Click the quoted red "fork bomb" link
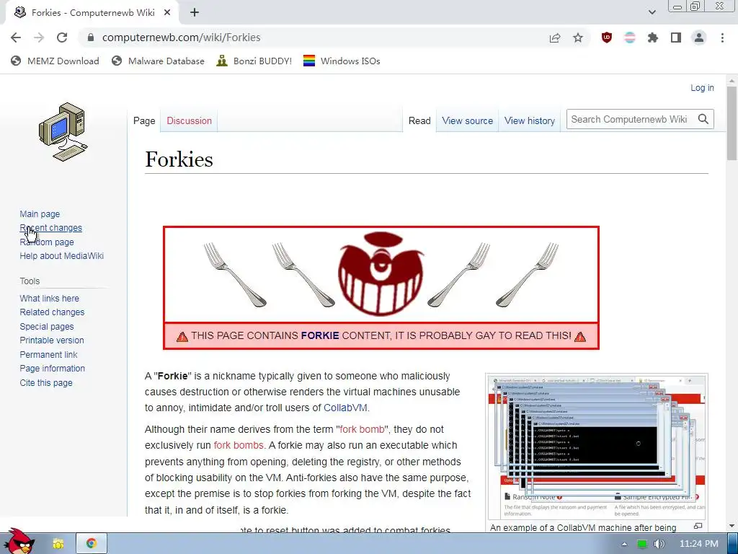 [x=361, y=429]
